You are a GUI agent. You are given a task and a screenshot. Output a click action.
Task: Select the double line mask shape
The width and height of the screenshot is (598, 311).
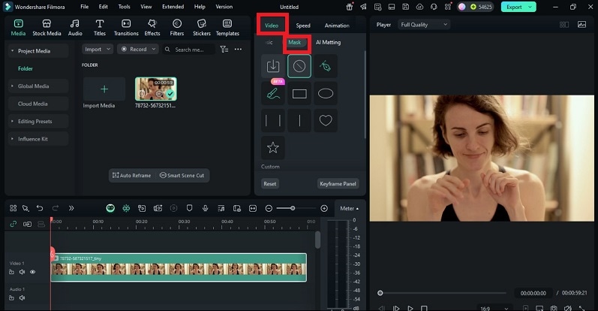coord(272,120)
